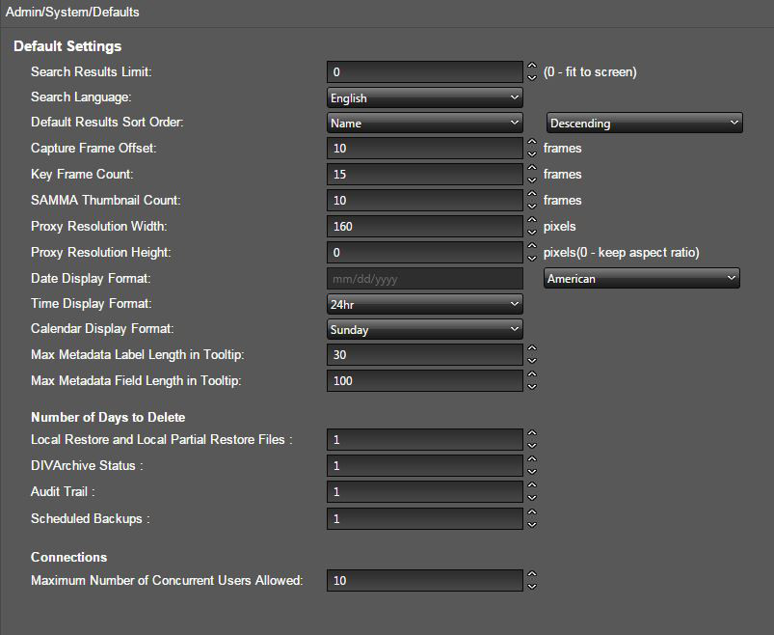Image resolution: width=774 pixels, height=635 pixels.
Task: Increase the Proxy Resolution Height value
Action: pyautogui.click(x=532, y=247)
